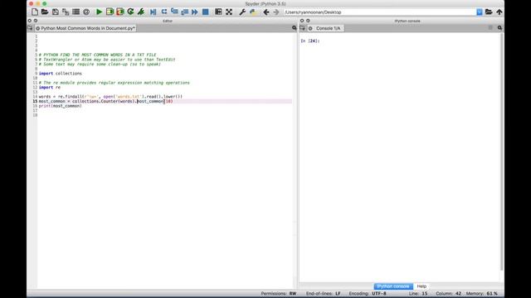Expand the working directory dropdown
The width and height of the screenshot is (531, 298).
tap(480, 12)
